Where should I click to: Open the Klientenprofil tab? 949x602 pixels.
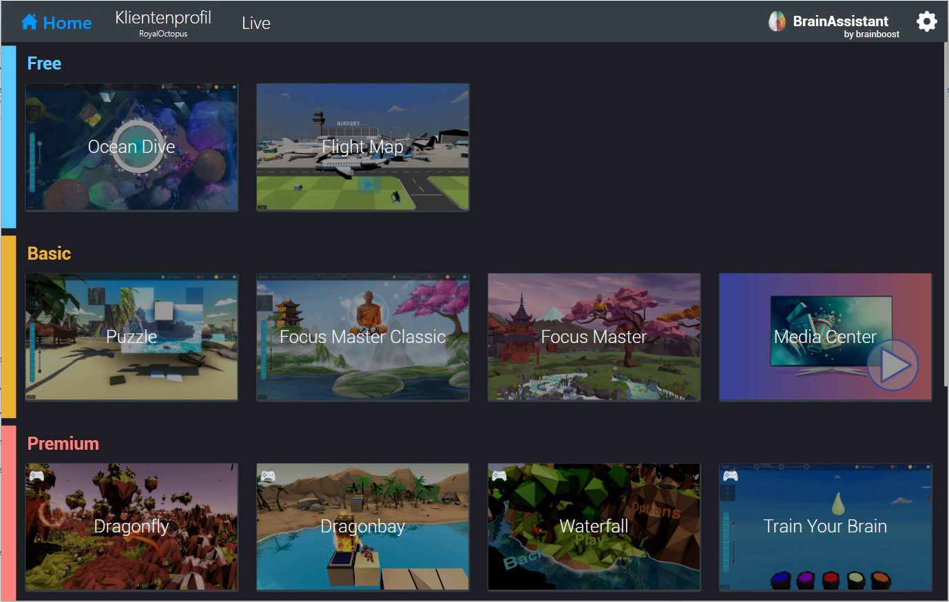pyautogui.click(x=163, y=19)
